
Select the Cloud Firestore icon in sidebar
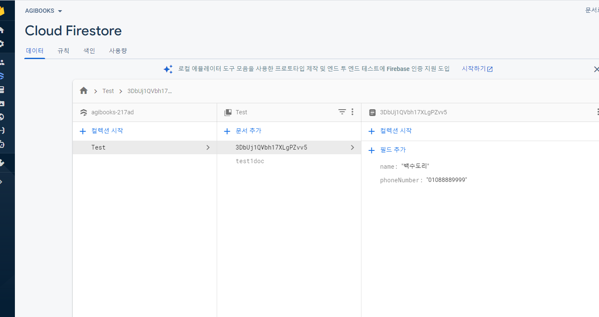(x=2, y=76)
